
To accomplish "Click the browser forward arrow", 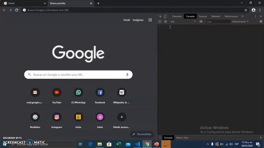I will [10, 10].
